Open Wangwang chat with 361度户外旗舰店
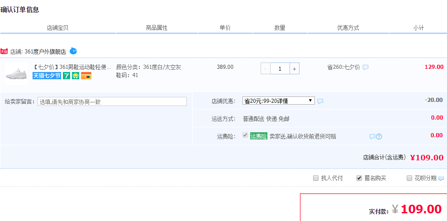Screen dimensions: 447x221 pos(73,51)
